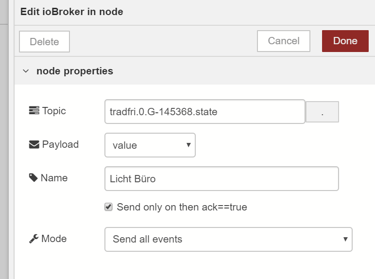Click the Name tag icon

click(x=33, y=178)
